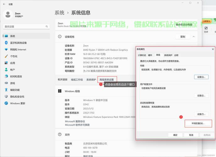Image resolution: width=216 pixels, height=157 pixels.
Task: Click 应用(A) in 系统属性 dialog
Action: (x=207, y=135)
